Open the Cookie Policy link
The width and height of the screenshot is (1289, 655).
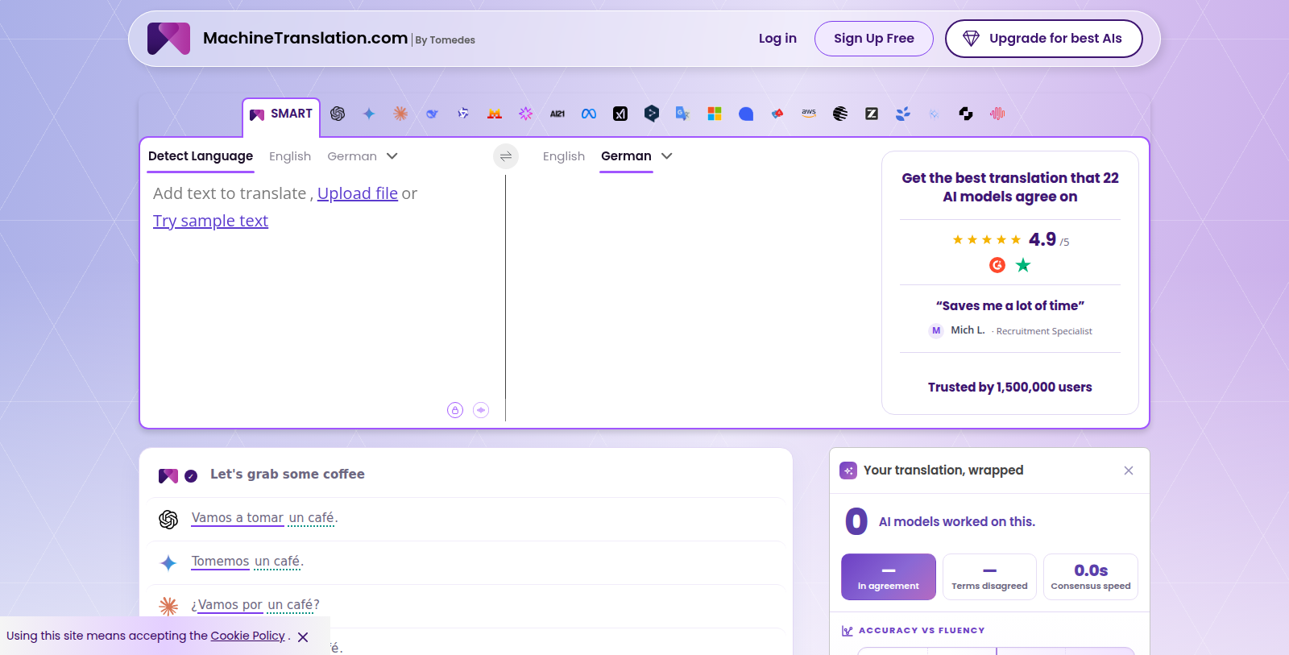248,636
